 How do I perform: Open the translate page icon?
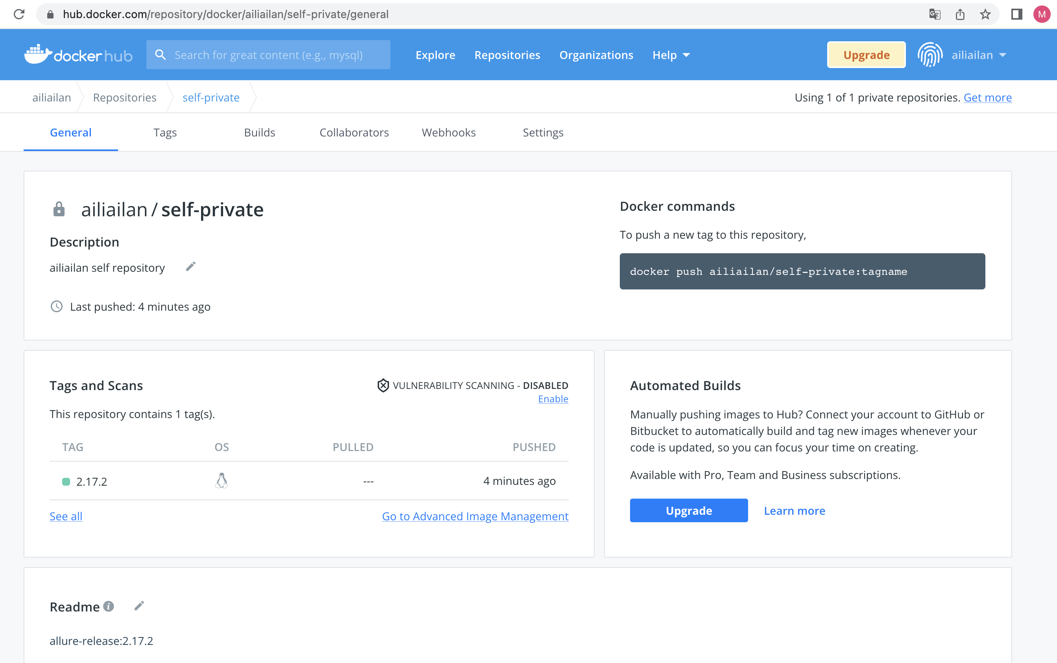[935, 15]
